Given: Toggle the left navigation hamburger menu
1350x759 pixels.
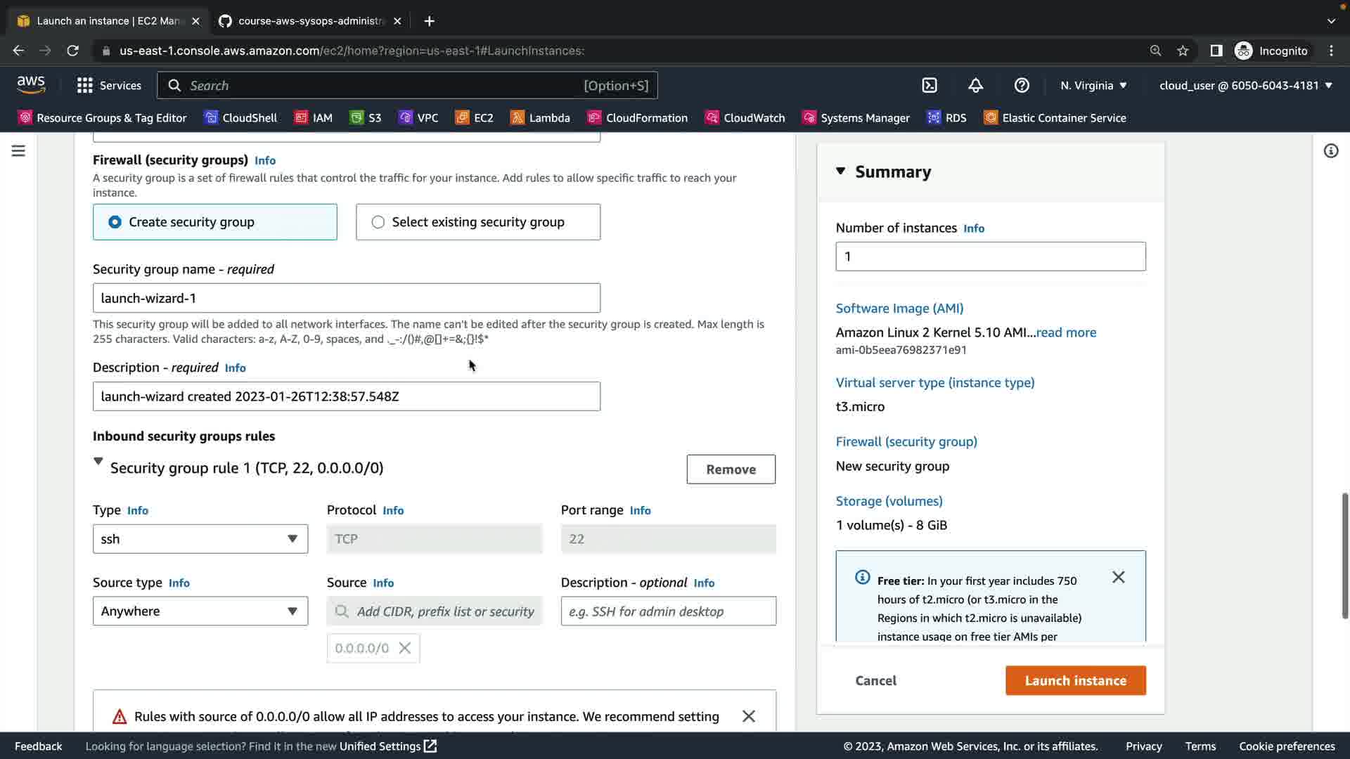Looking at the screenshot, I should point(18,151).
